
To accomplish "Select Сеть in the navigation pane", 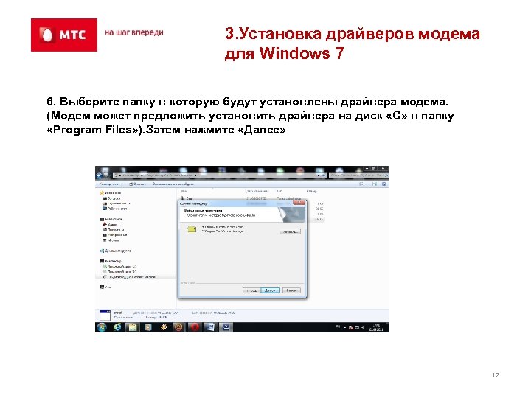I will pyautogui.click(x=105, y=287).
